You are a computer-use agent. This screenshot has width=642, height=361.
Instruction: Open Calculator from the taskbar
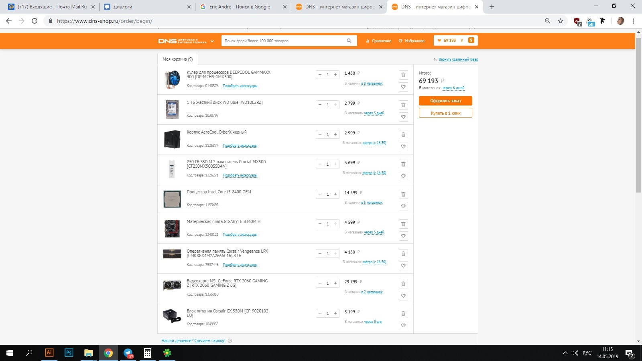tap(148, 353)
